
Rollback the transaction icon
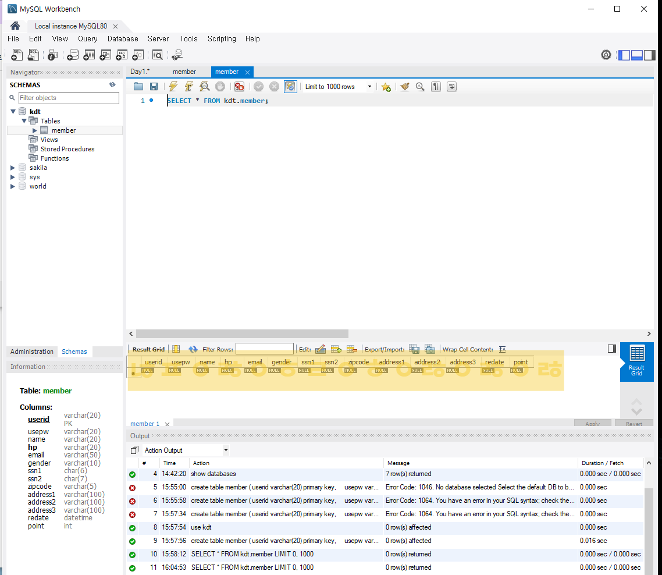pos(274,87)
